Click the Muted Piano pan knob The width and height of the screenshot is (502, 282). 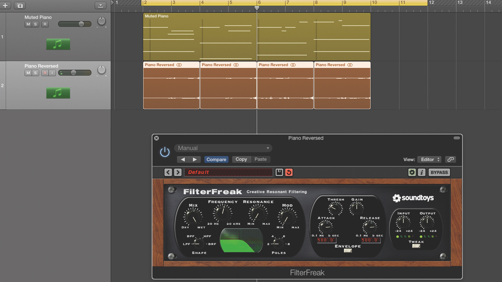101,21
